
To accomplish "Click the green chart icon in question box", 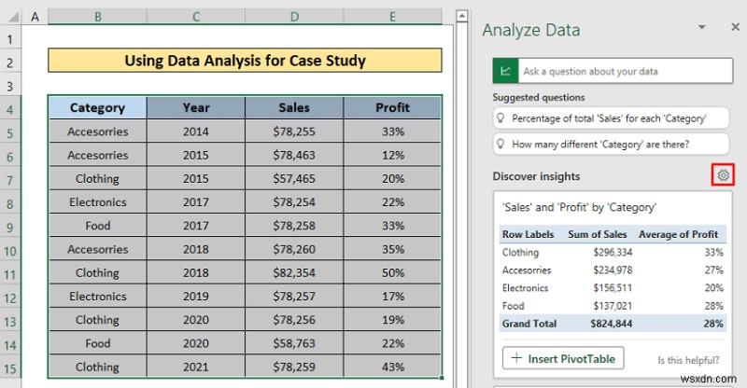I will [505, 71].
